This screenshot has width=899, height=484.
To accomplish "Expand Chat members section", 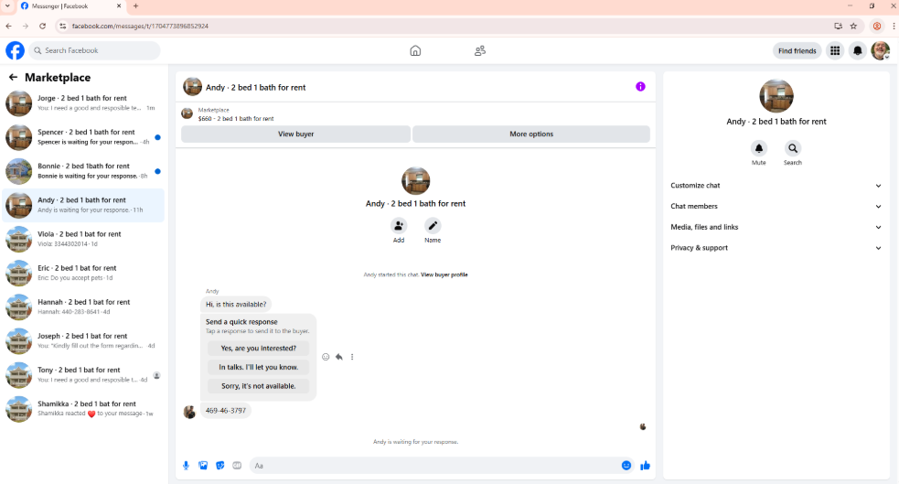I will (x=776, y=206).
